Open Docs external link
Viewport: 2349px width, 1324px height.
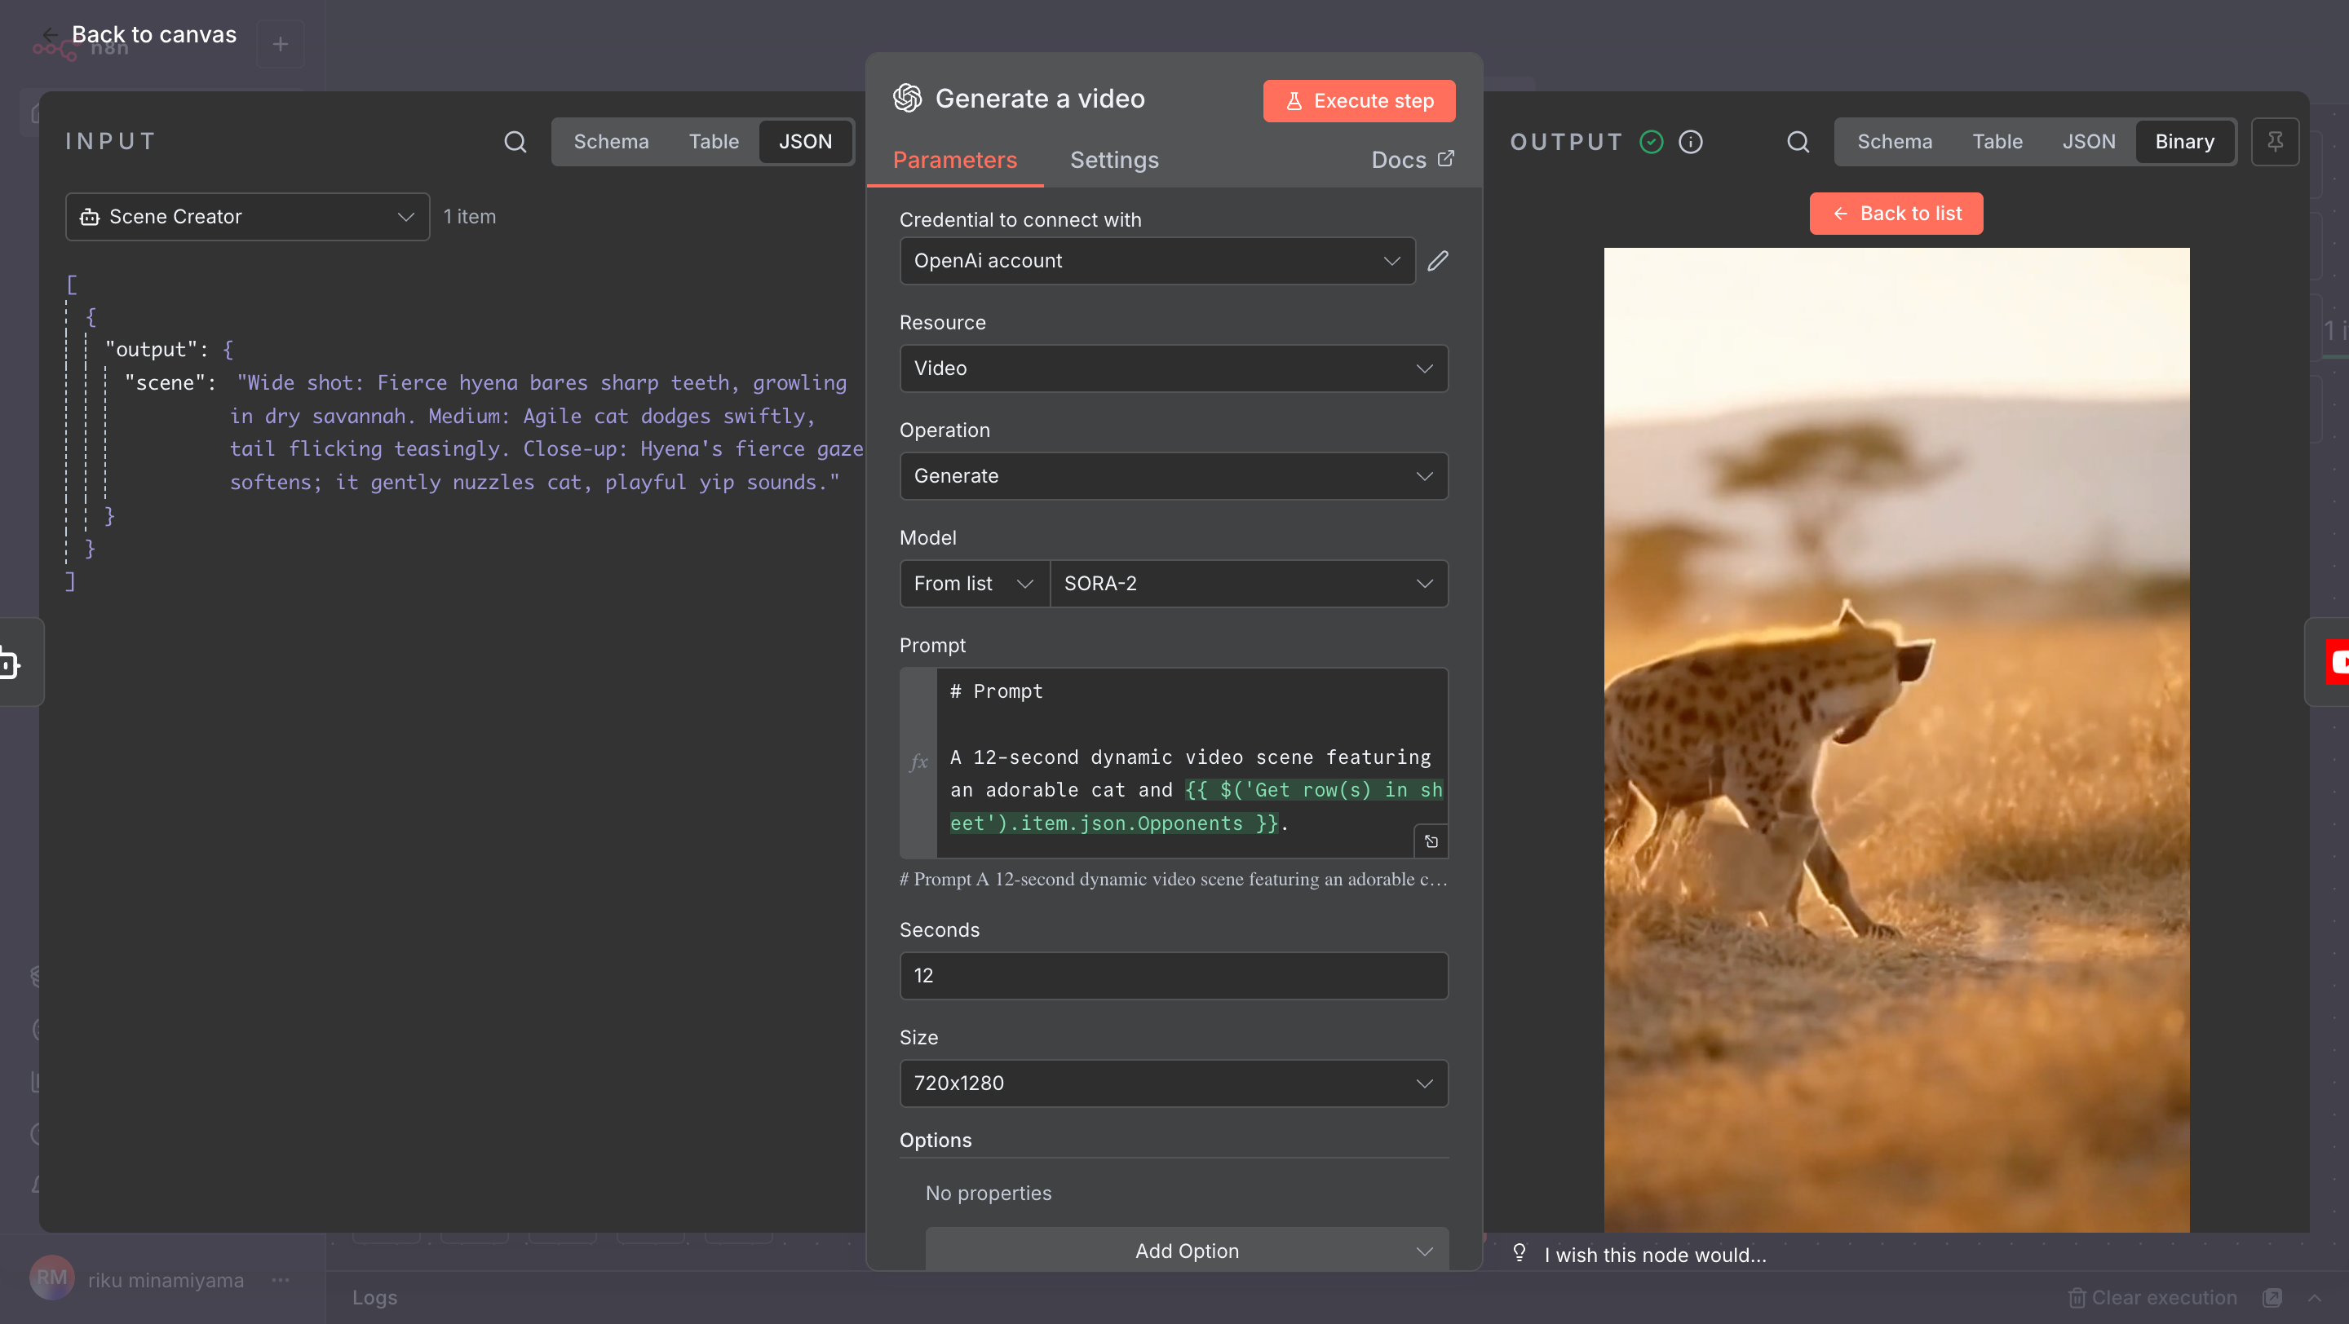pos(1412,160)
